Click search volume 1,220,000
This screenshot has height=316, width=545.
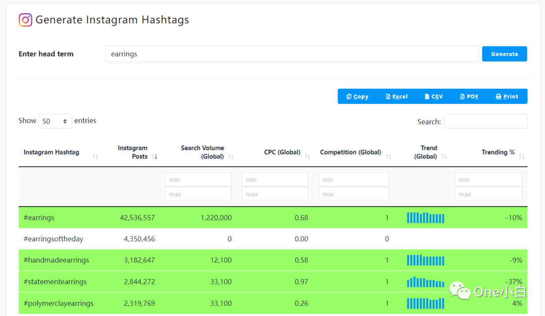[x=216, y=218]
